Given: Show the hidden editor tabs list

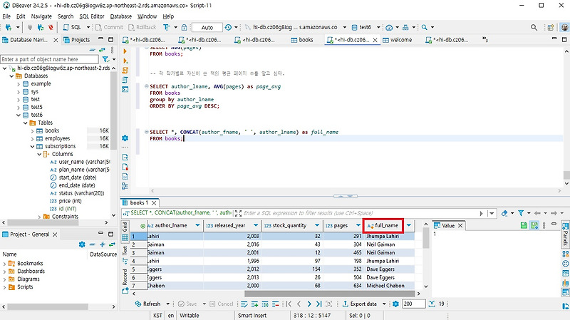Looking at the screenshot, I should (x=485, y=39).
